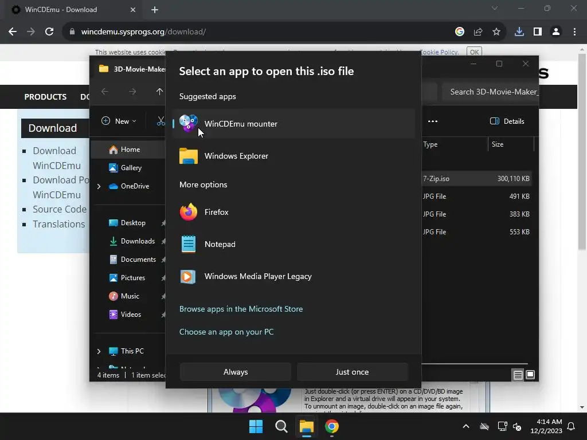Image resolution: width=587 pixels, height=440 pixels.
Task: Open taskbar Search
Action: point(281,426)
